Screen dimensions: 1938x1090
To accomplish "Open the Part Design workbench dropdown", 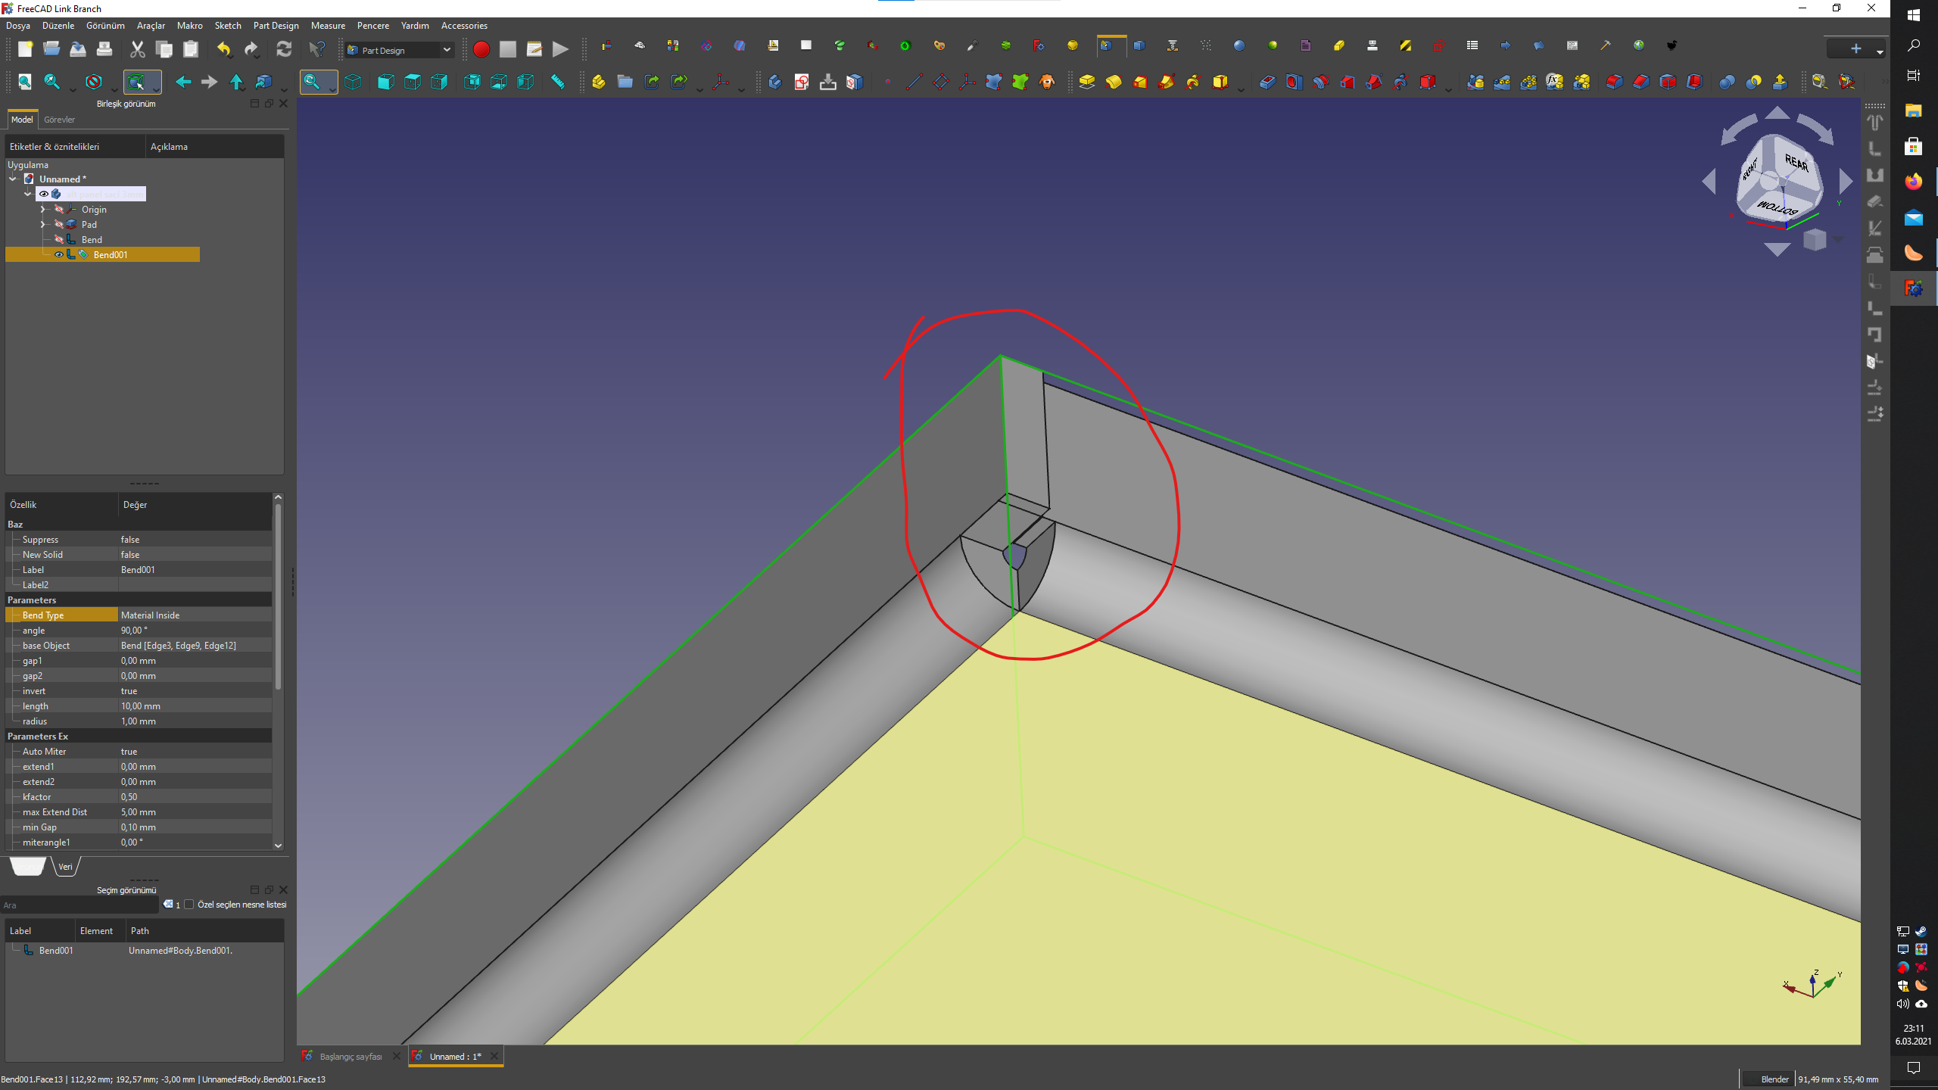I will tap(399, 50).
